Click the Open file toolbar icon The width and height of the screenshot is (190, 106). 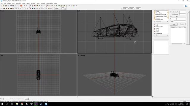pyautogui.click(x=4, y=6)
